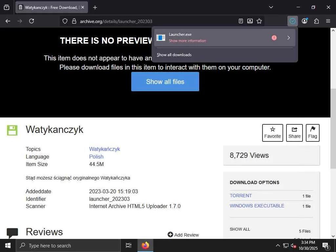The height and width of the screenshot is (252, 336).
Task: Select Show all downloads
Action: click(174, 55)
